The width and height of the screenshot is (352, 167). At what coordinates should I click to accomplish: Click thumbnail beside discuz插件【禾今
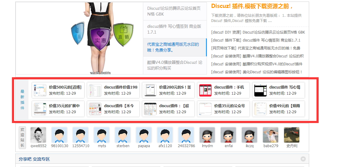95,109
